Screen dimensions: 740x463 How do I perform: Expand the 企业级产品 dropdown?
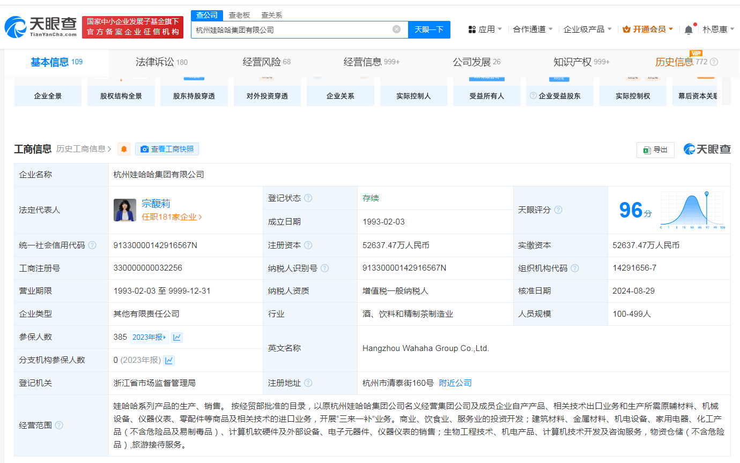point(588,29)
